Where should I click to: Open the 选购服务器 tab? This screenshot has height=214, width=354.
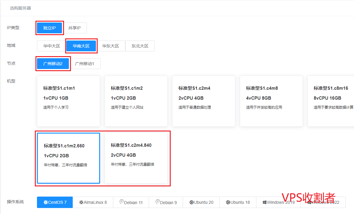(20, 8)
